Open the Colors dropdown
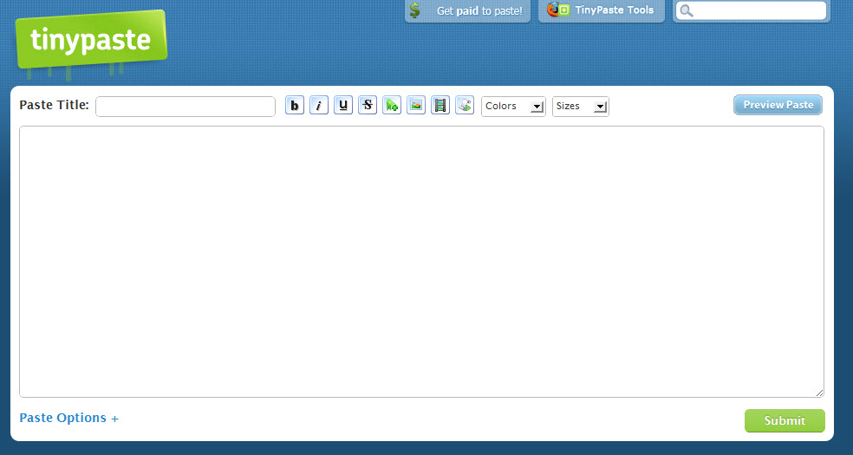Screen dimensions: 853x455 point(513,107)
